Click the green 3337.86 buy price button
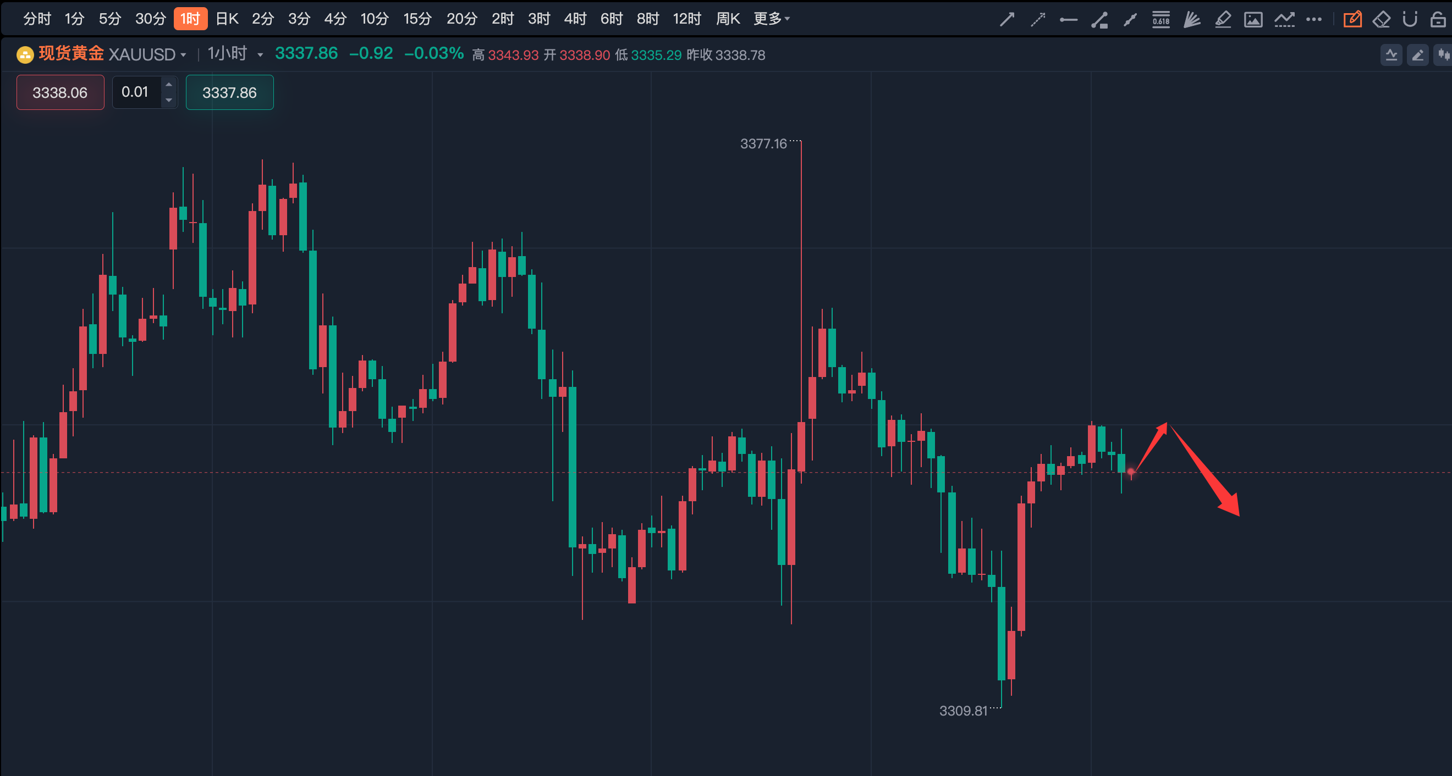 [x=229, y=92]
